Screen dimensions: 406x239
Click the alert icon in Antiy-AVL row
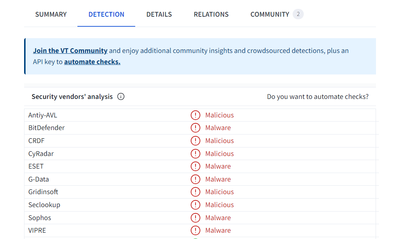[x=195, y=115]
